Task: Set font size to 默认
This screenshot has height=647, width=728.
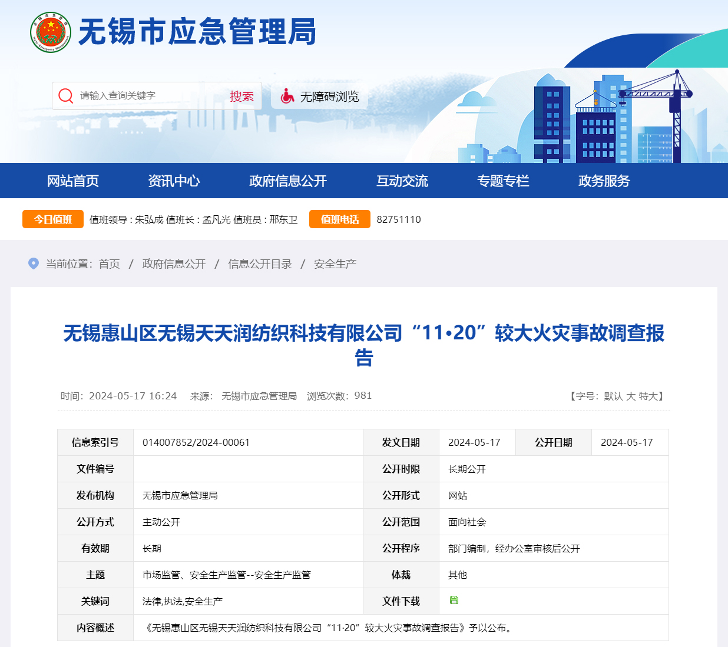Action: pos(613,396)
